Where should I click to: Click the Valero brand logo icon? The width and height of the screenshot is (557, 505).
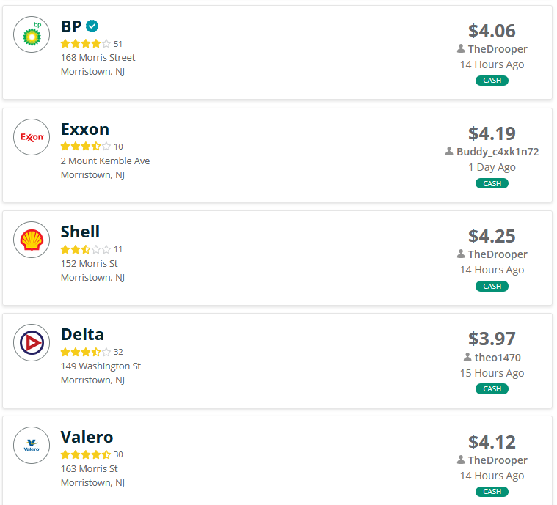click(32, 445)
